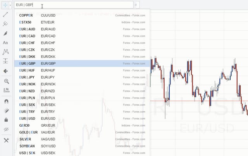Select SILVER XAG/USD commodity

coord(82,139)
